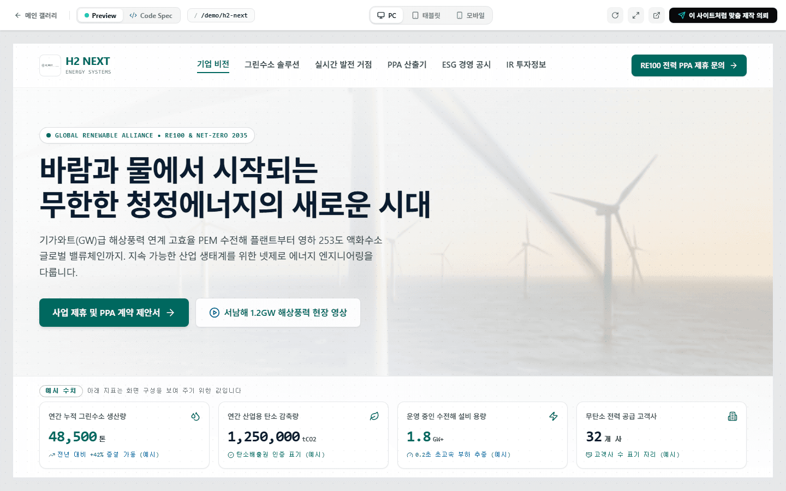Play 서남해 1.2GW 해상풍력 현장 영상
This screenshot has width=786, height=491.
[x=278, y=313]
